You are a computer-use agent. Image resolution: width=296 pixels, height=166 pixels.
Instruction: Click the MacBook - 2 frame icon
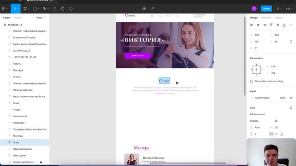[x=5, y=25]
